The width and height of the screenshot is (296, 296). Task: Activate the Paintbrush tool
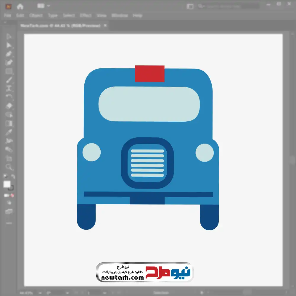click(9, 80)
